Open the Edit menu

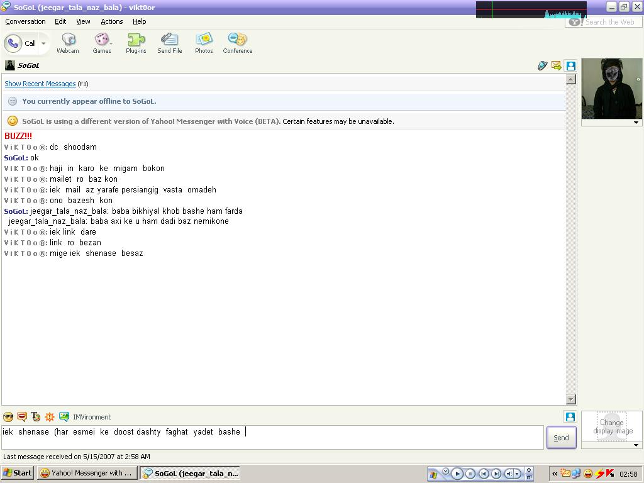point(60,21)
